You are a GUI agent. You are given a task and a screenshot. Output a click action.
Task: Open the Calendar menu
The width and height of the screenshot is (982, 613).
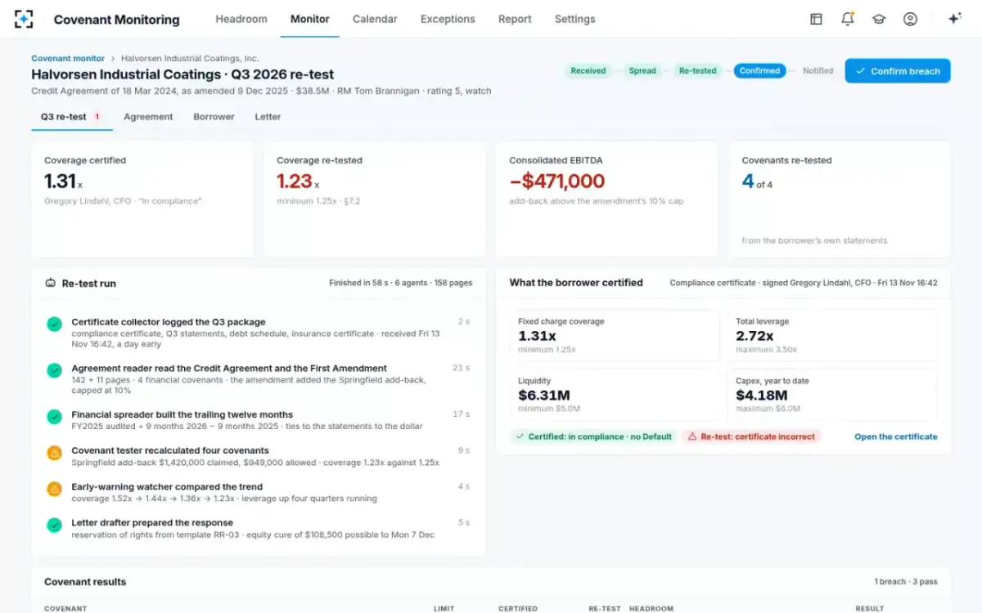(375, 19)
